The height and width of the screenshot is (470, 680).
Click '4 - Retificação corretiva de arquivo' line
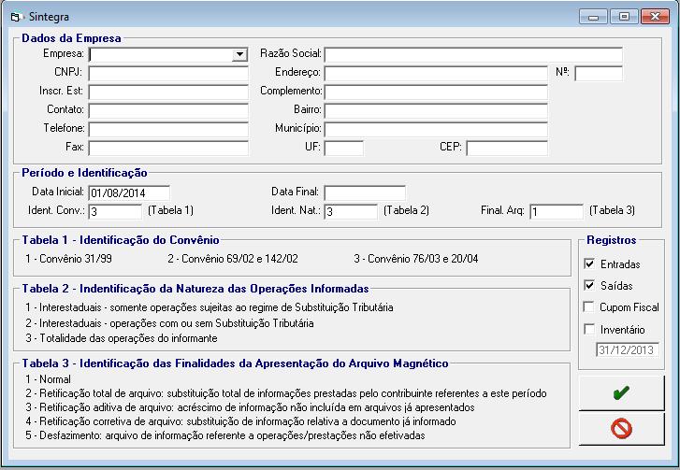[240, 421]
